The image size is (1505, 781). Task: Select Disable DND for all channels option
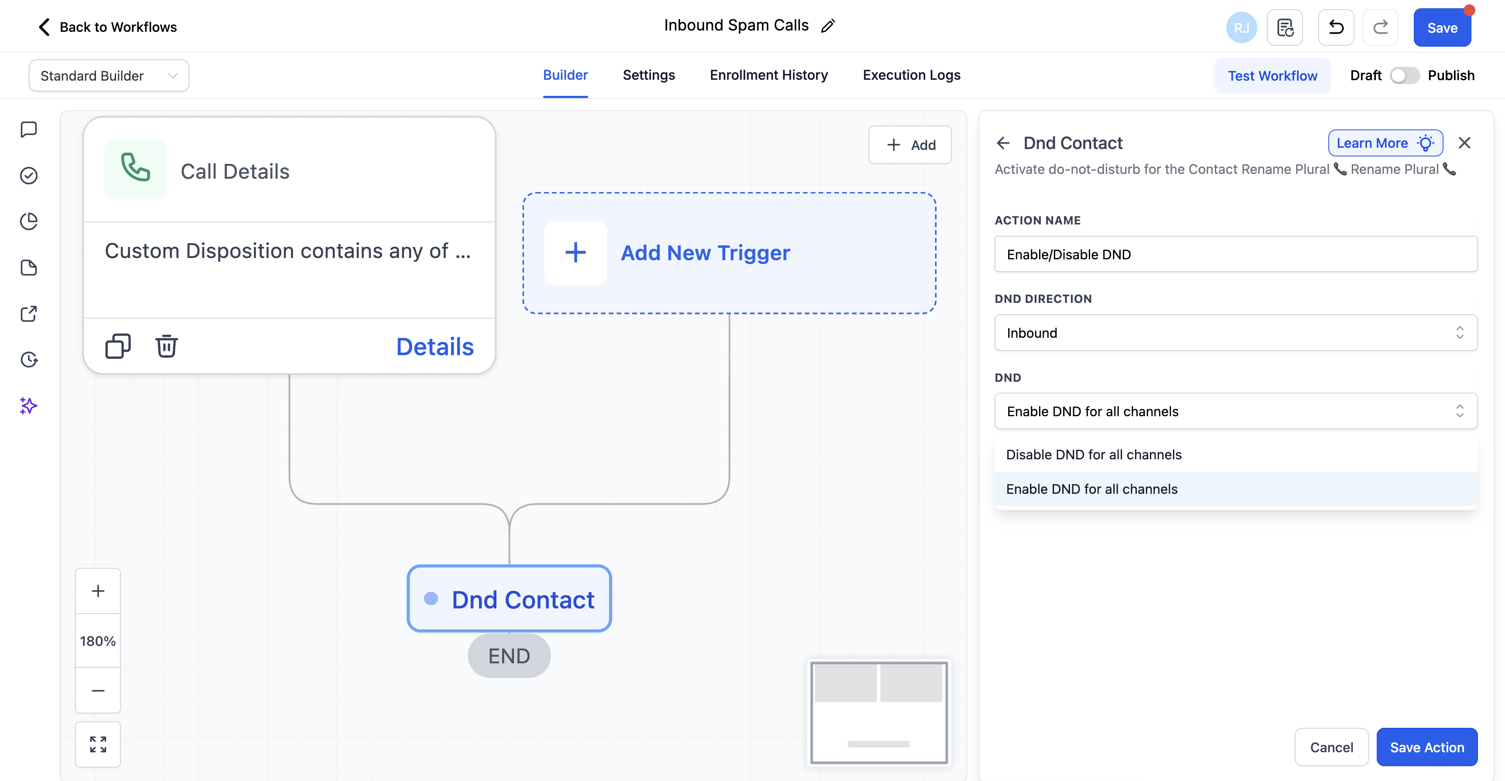(1093, 454)
